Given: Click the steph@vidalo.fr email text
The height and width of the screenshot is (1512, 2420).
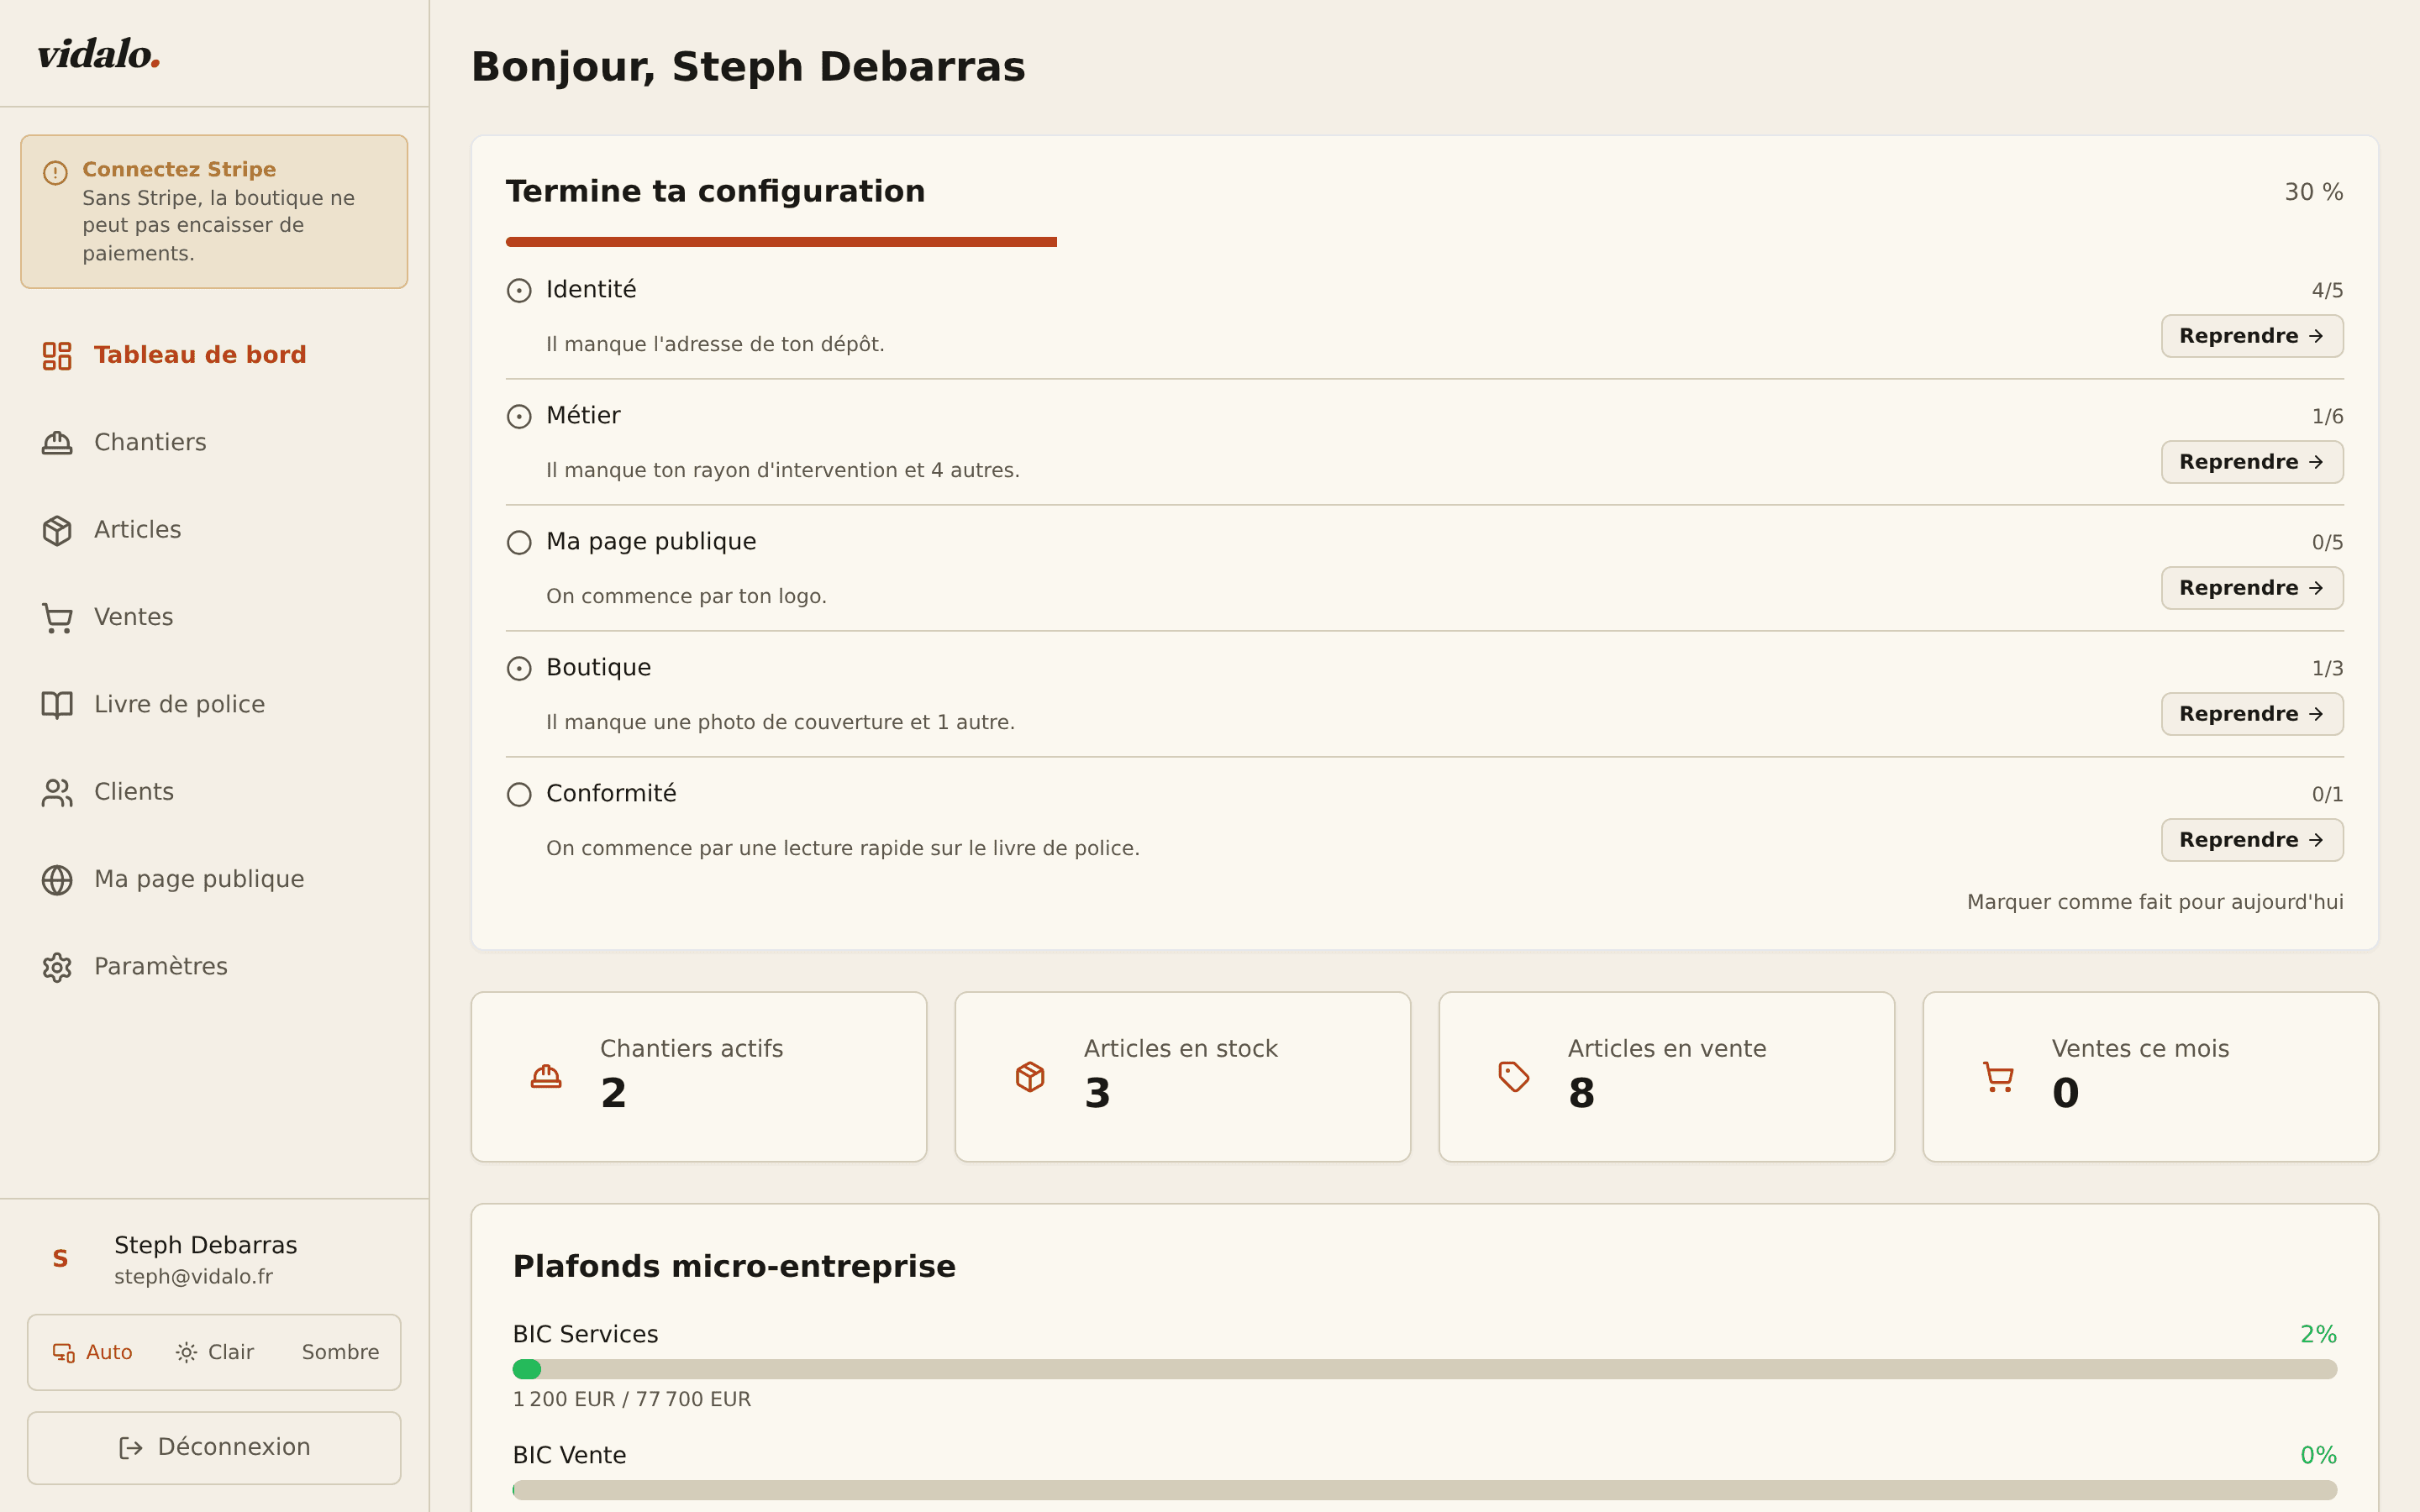Looking at the screenshot, I should 193,1277.
